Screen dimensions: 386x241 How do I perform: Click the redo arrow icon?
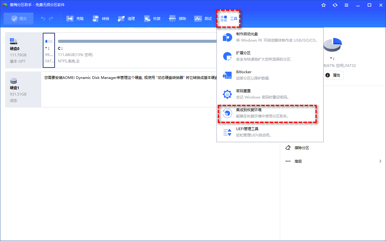[51, 19]
